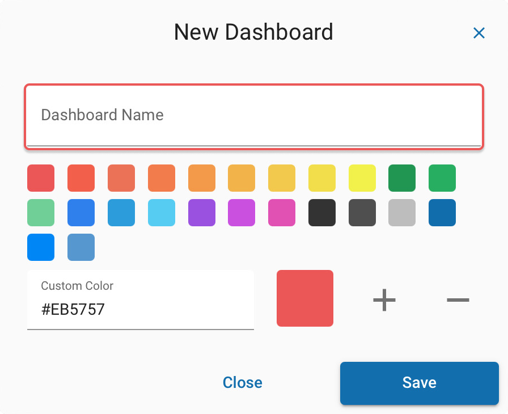Choose the magenta color swatch
Screen dimensions: 508x414
[x=242, y=213]
